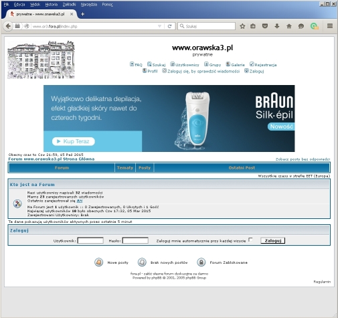
Task: Bookmark this page with star icon
Action: pyautogui.click(x=242, y=26)
